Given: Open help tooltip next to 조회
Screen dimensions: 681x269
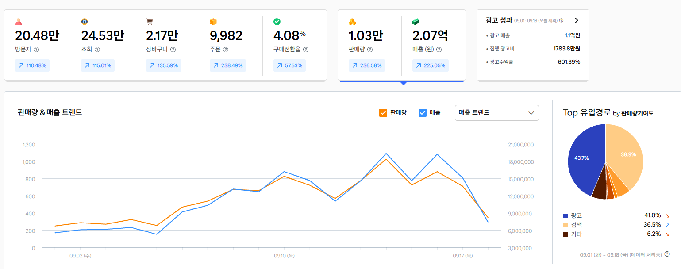Looking at the screenshot, I should [97, 50].
